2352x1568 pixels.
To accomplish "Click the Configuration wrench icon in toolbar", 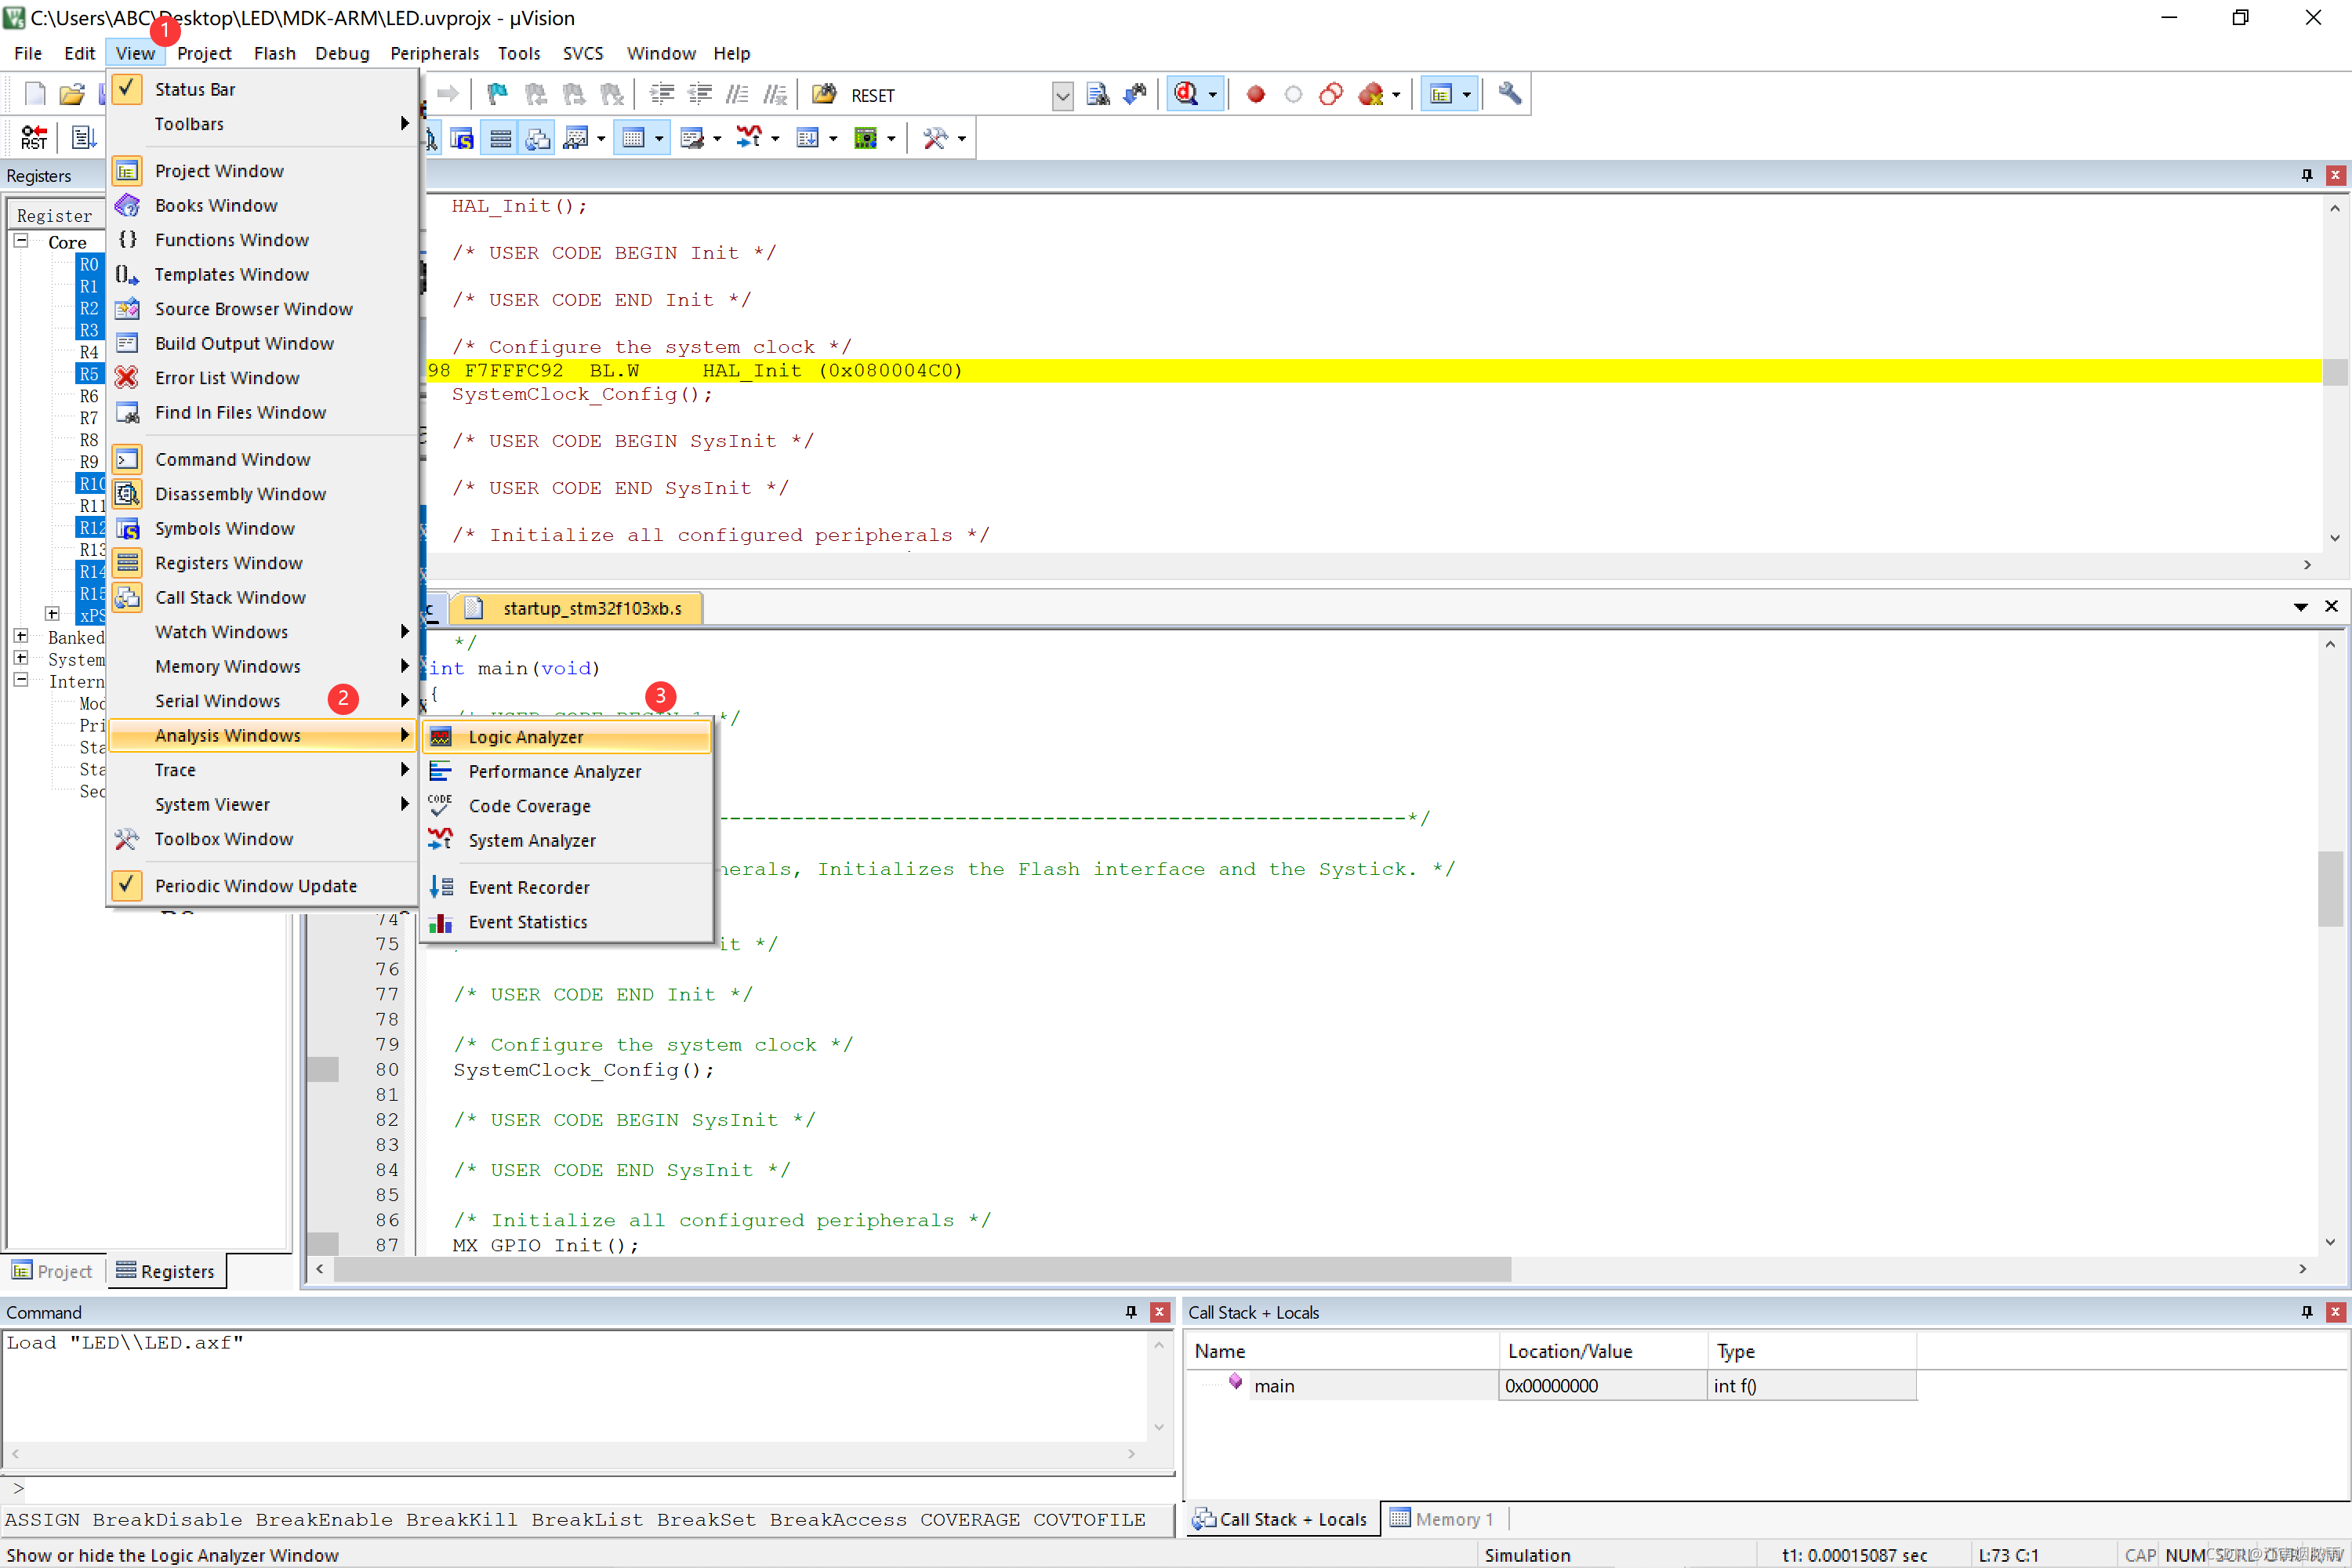I will (x=1509, y=95).
